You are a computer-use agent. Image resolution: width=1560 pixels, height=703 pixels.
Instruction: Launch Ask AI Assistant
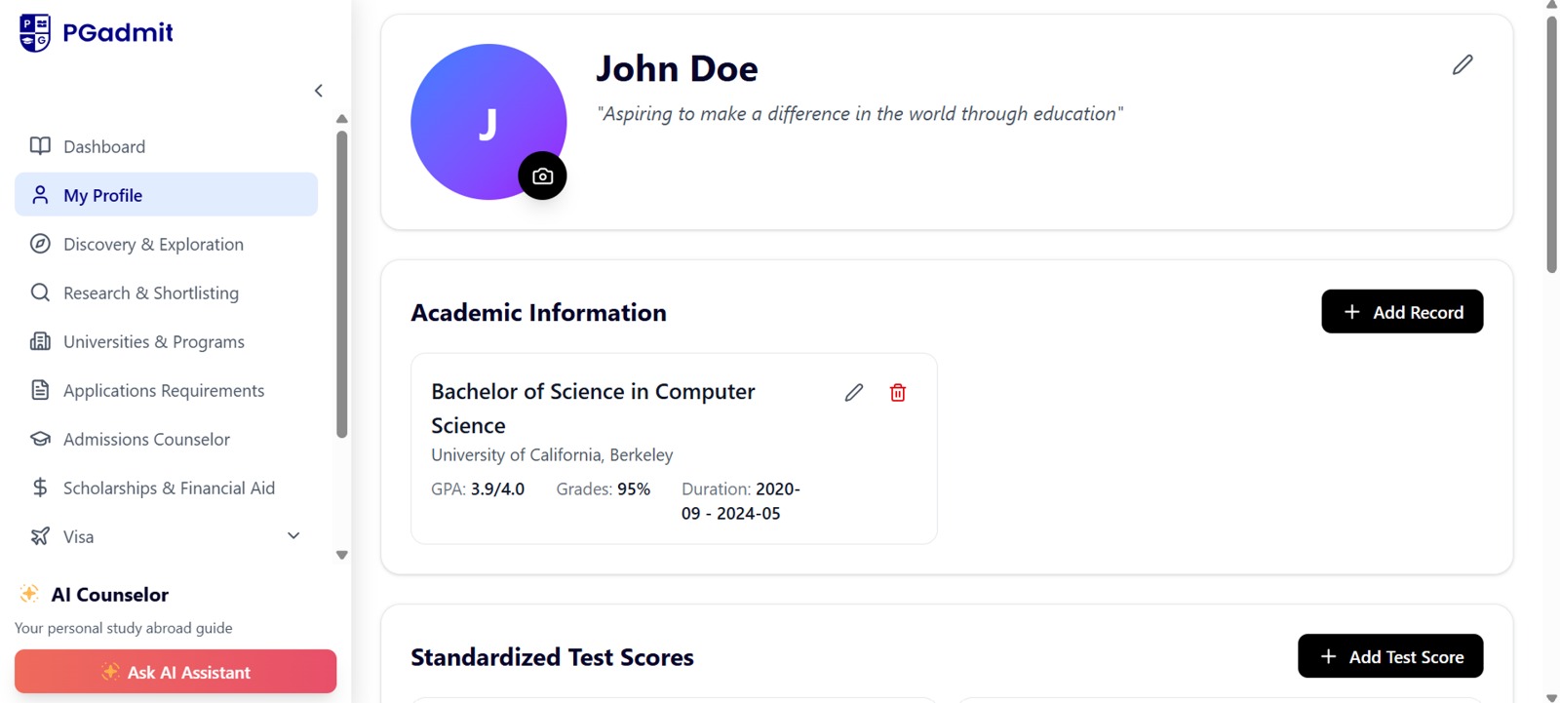175,672
